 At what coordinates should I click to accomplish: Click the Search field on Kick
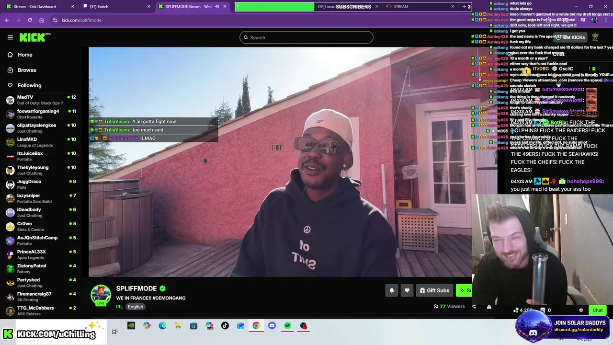point(306,37)
